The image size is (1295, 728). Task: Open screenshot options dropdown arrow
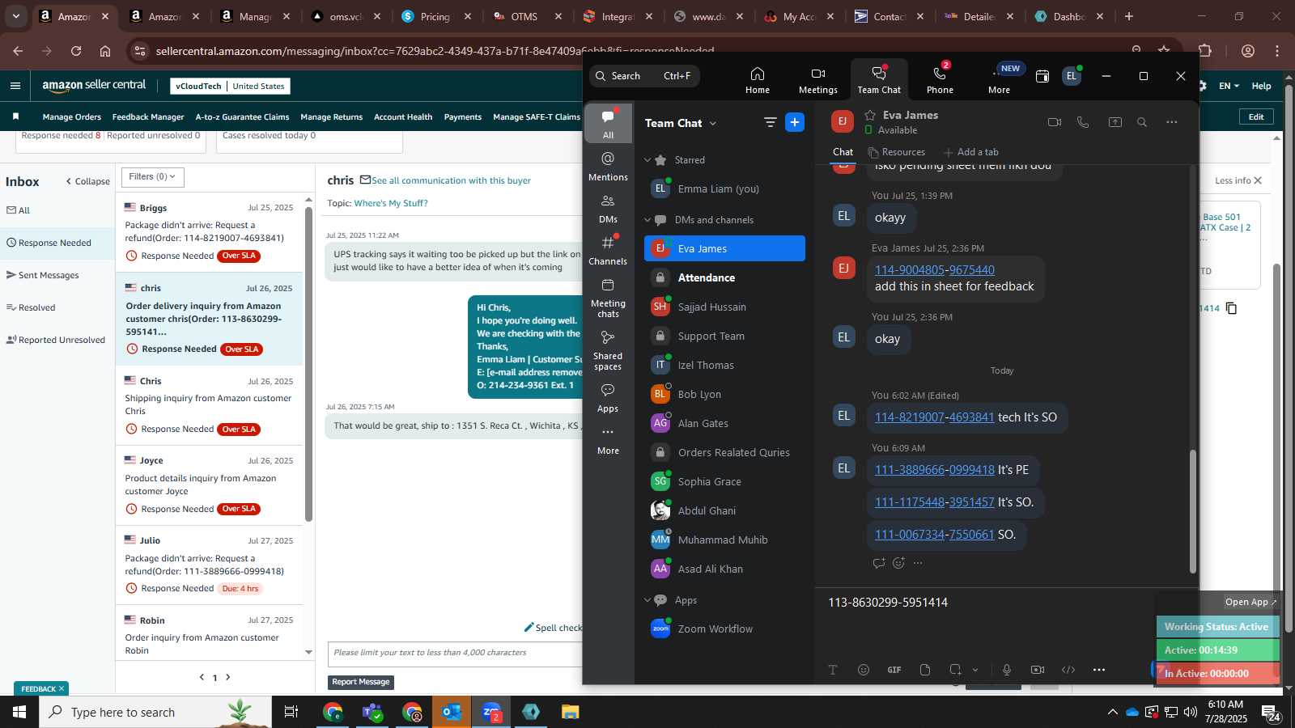(975, 670)
